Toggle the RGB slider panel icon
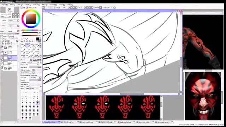Viewport: 226px width, 127px height. 24,7
